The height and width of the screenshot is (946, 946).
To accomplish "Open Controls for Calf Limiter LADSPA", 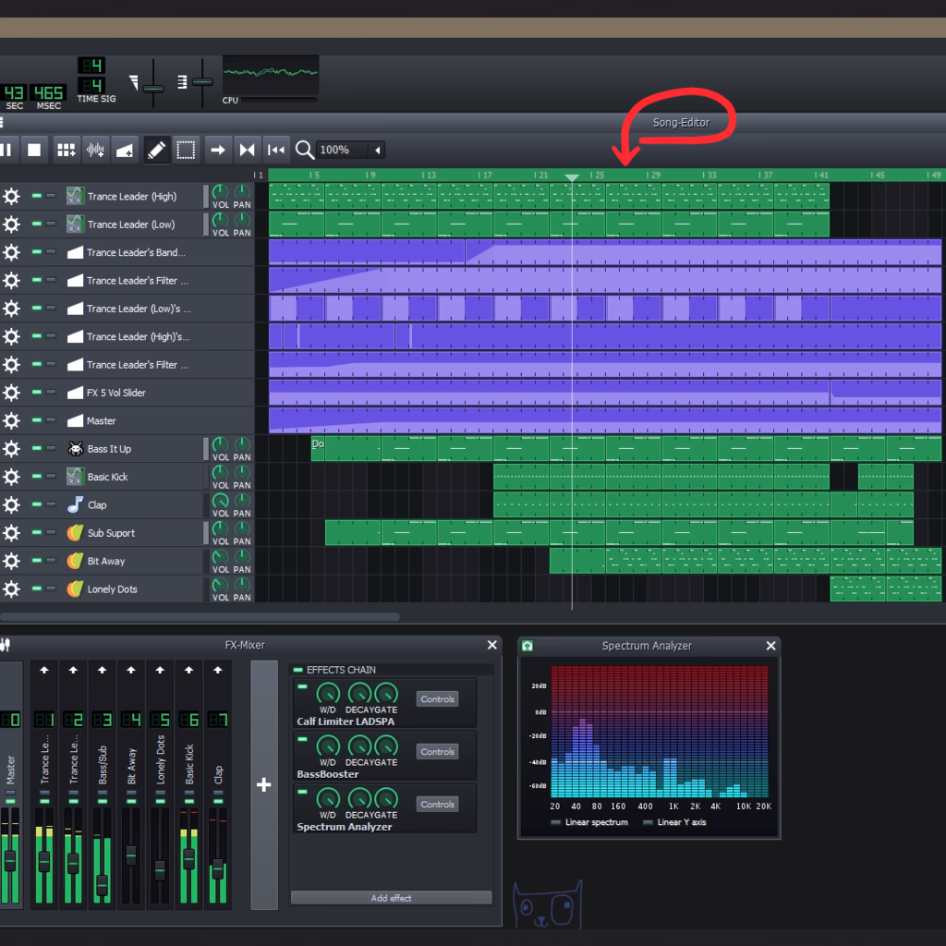I will coord(437,699).
